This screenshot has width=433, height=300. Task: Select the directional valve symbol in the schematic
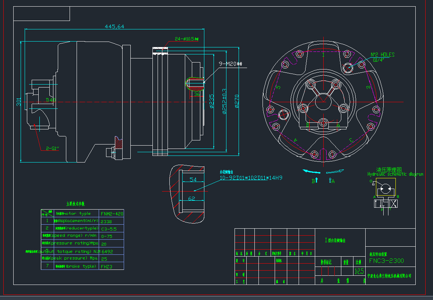click(386, 204)
